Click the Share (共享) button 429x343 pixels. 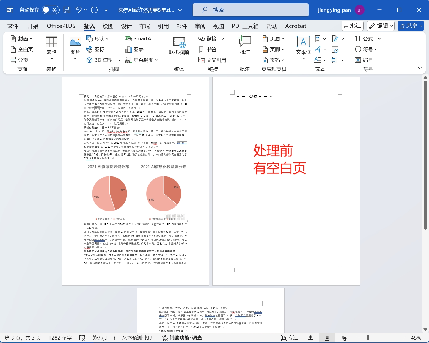click(411, 26)
